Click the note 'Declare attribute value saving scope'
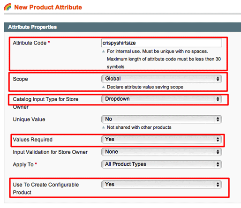The image size is (241, 208). 145,87
